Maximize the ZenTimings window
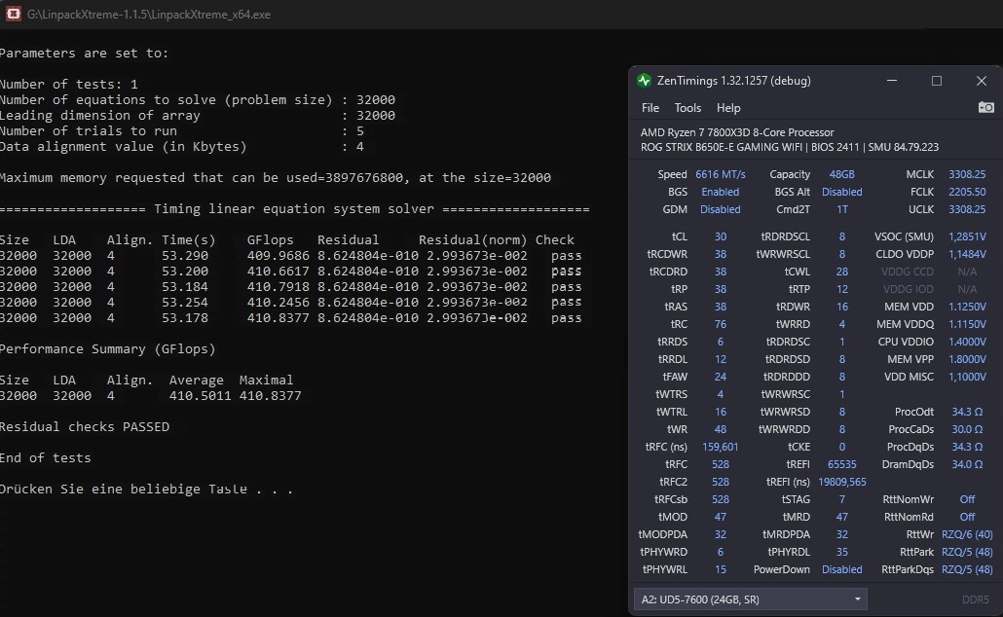 [x=937, y=81]
